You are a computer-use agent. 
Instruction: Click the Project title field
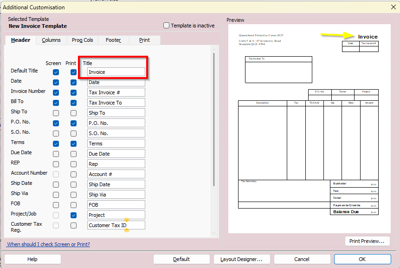[x=116, y=215]
